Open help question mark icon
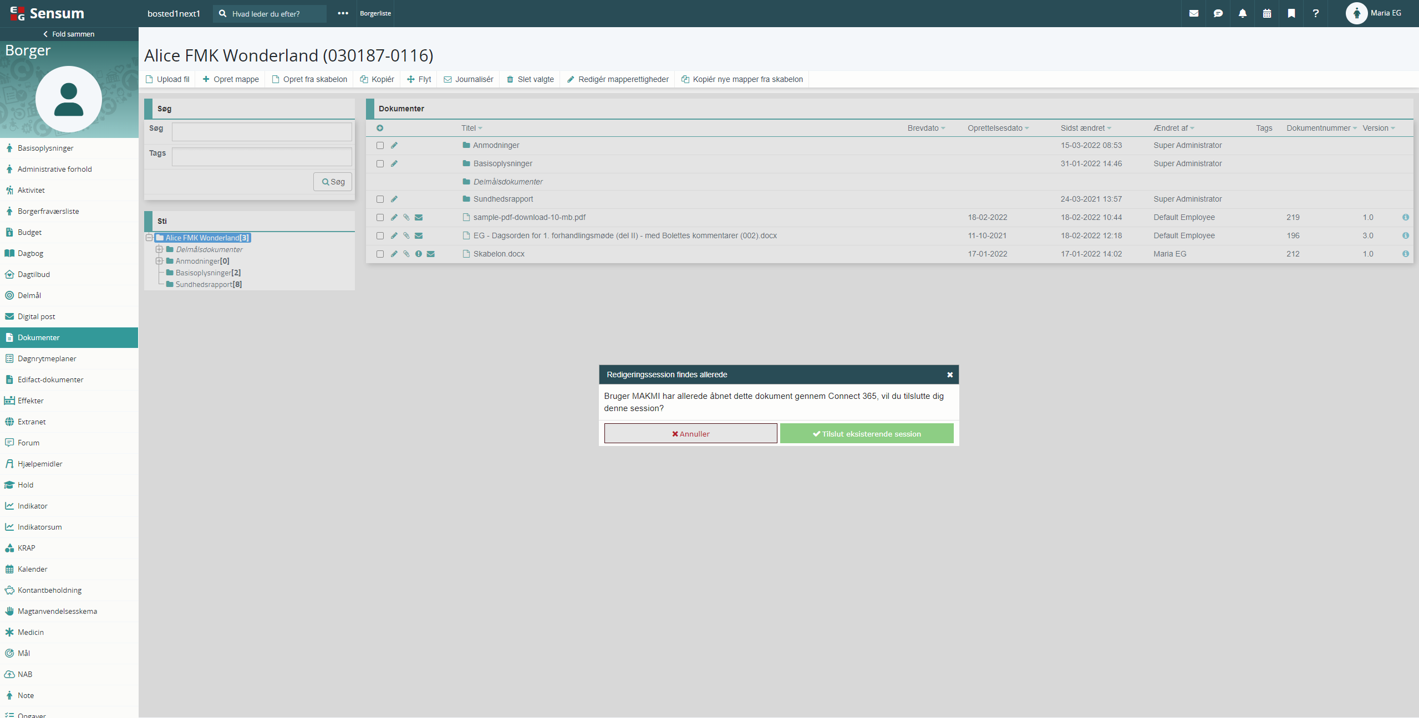The width and height of the screenshot is (1419, 718). click(x=1316, y=13)
